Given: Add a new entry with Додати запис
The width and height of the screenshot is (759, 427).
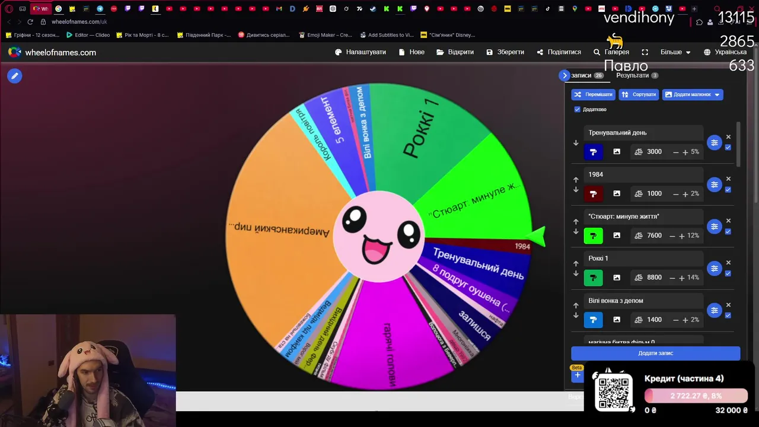Looking at the screenshot, I should coord(656,353).
